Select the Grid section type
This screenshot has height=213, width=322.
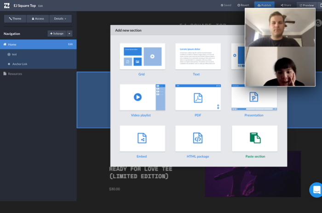click(x=142, y=56)
